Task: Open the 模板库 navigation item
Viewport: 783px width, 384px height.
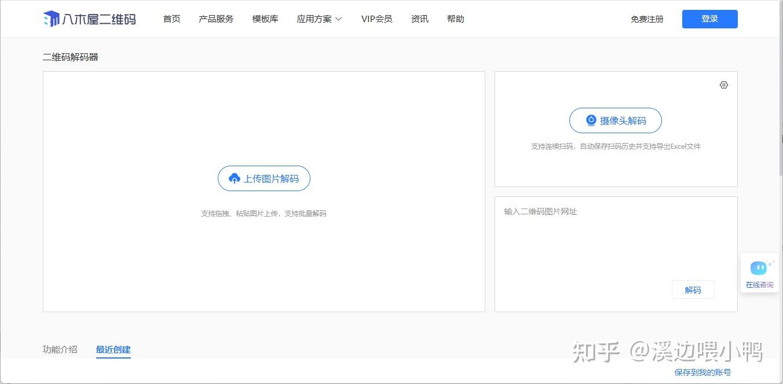Action: [x=265, y=19]
